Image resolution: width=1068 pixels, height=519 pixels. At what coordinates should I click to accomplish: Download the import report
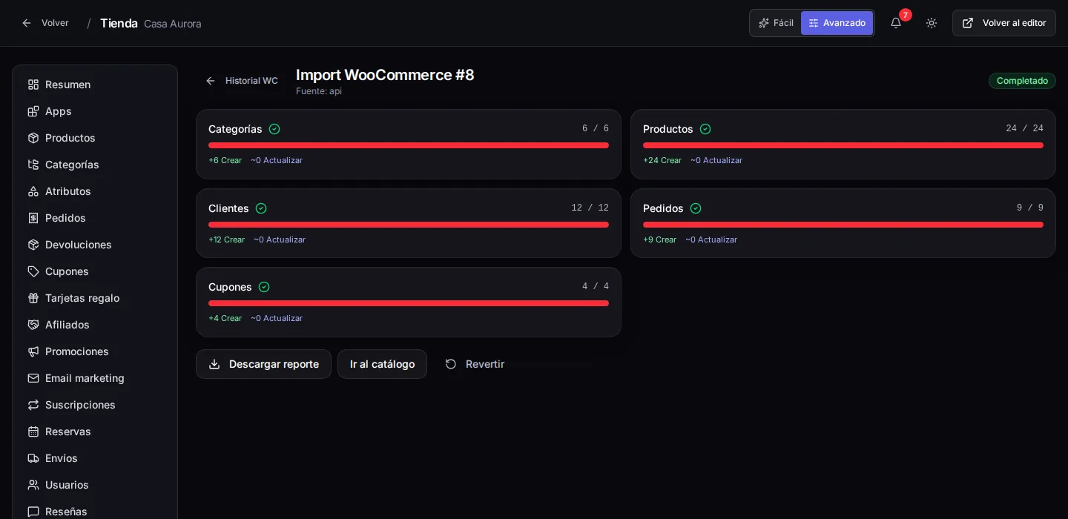[x=263, y=364]
